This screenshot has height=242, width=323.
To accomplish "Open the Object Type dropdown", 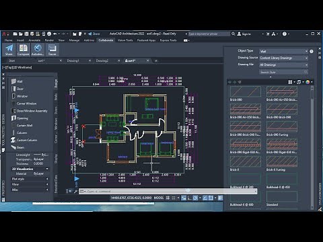I will [x=283, y=51].
